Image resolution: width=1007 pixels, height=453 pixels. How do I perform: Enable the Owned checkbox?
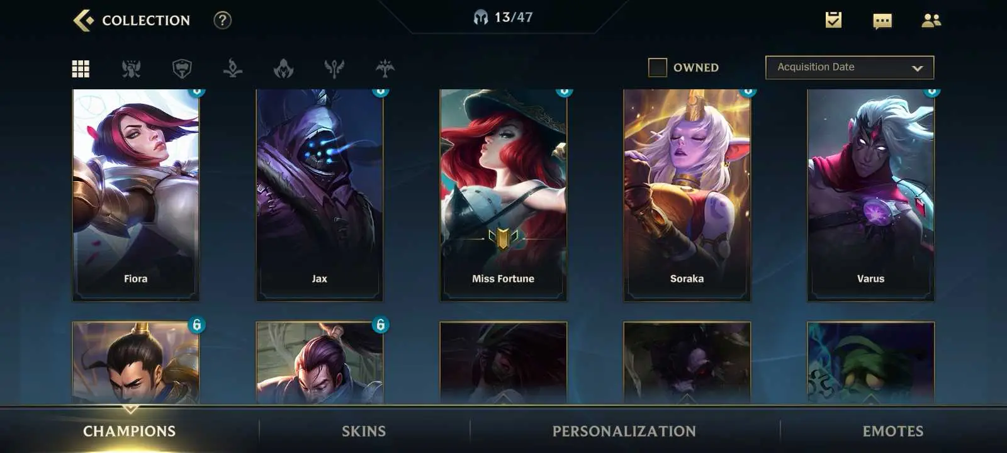click(x=658, y=67)
